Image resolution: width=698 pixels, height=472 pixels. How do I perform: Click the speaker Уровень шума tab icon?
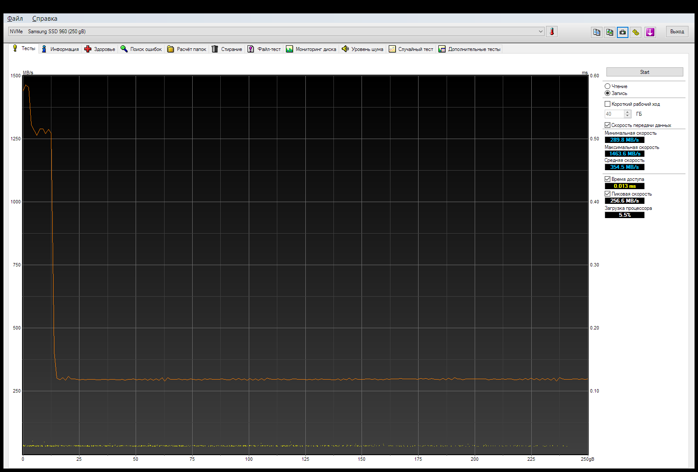[345, 49]
